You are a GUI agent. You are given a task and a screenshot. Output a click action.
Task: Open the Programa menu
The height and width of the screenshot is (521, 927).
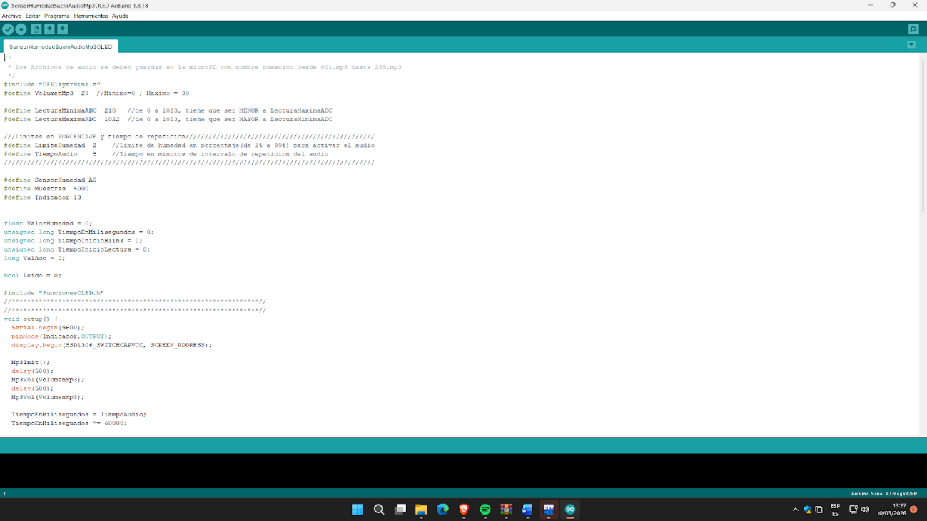(x=57, y=16)
